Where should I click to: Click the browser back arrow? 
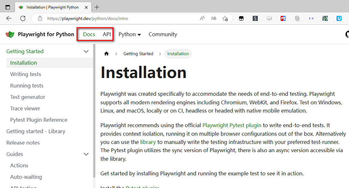pos(9,18)
